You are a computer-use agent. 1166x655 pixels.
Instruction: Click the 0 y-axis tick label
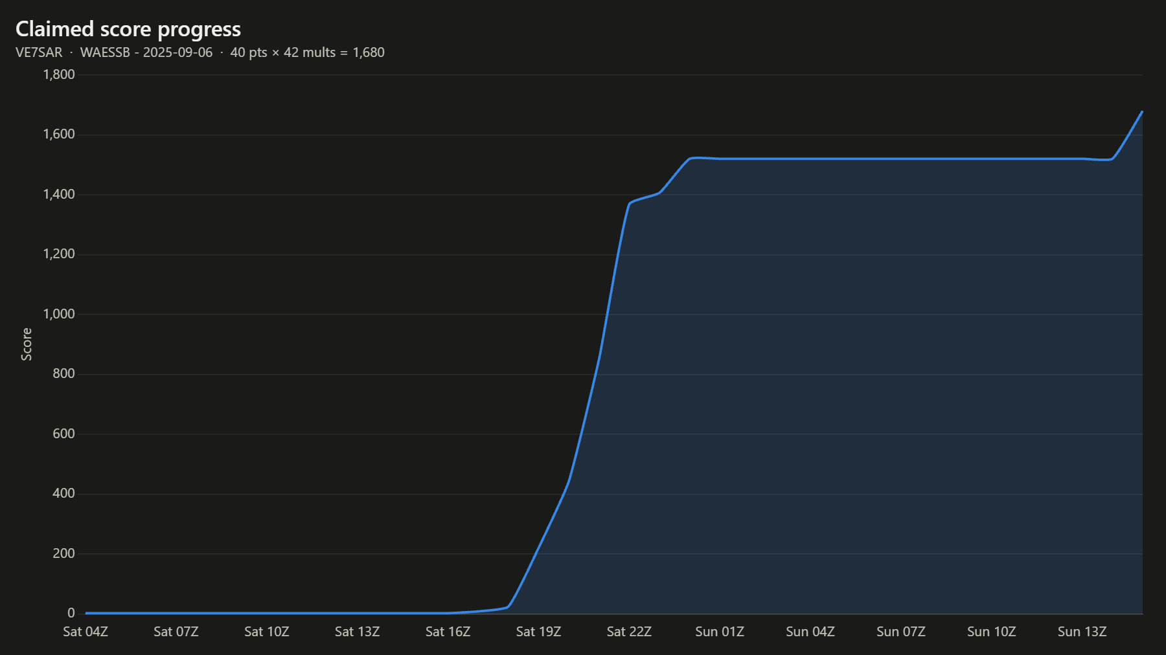click(x=71, y=613)
